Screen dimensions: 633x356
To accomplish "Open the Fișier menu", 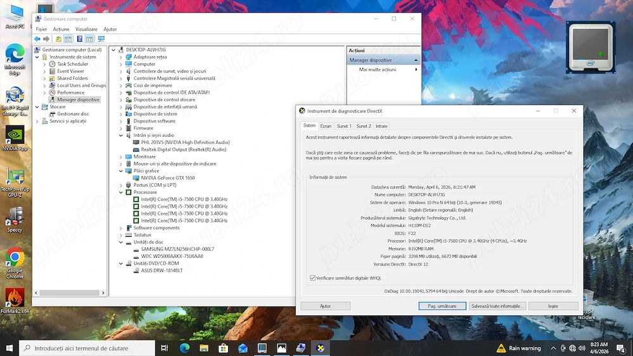I will pyautogui.click(x=41, y=29).
